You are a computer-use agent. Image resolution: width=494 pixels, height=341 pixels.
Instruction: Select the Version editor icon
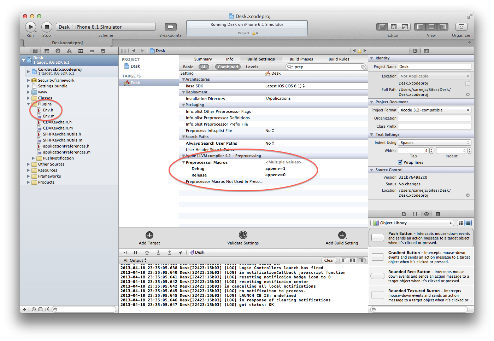pyautogui.click(x=405, y=27)
